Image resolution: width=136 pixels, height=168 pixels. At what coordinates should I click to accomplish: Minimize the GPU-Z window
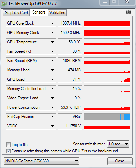105,2
